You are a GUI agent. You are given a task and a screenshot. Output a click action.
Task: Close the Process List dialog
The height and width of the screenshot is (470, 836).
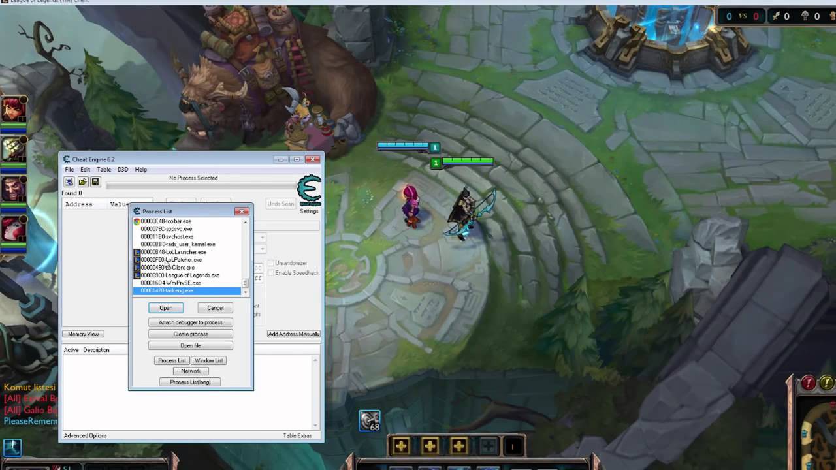pyautogui.click(x=242, y=211)
